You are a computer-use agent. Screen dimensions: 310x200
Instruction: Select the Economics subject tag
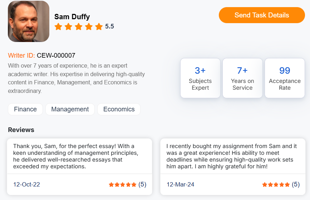pos(119,109)
